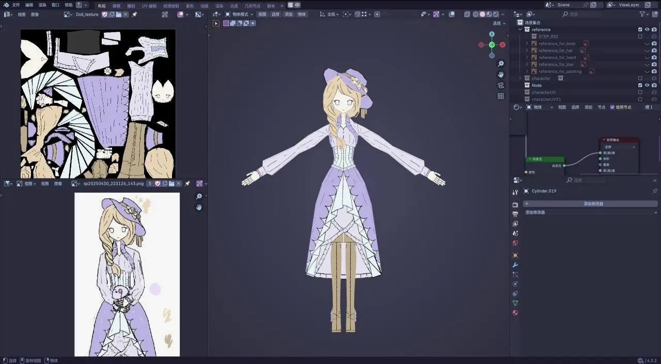
Task: Open the Doll_texture image browse dropdown
Action: pyautogui.click(x=68, y=14)
